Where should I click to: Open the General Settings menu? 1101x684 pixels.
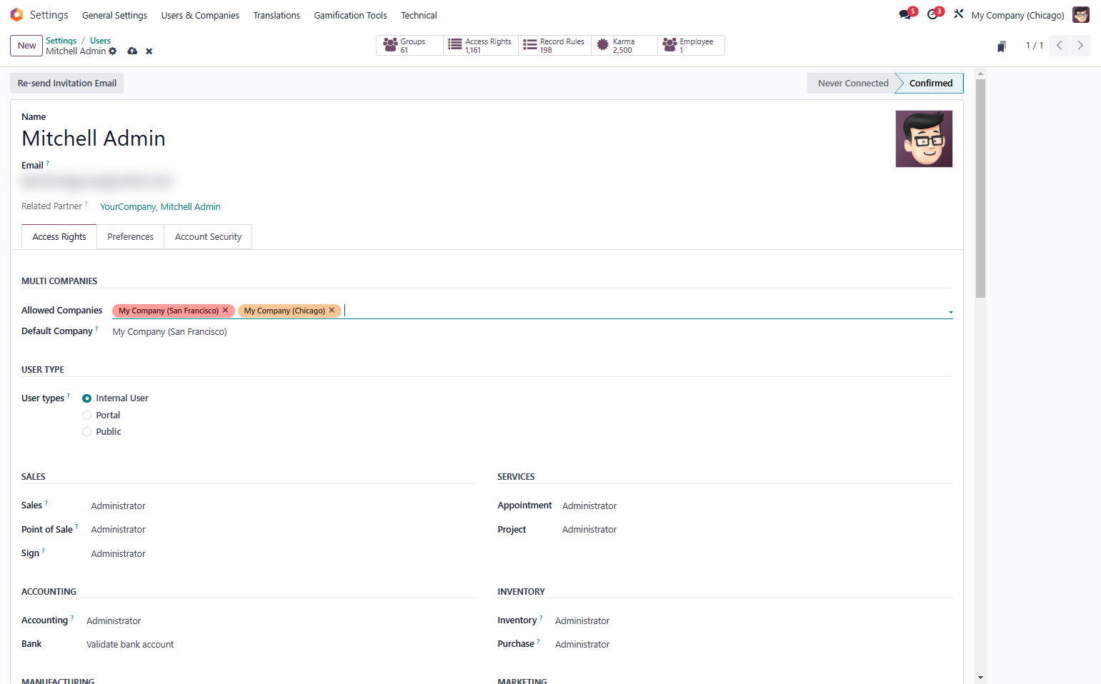(114, 15)
